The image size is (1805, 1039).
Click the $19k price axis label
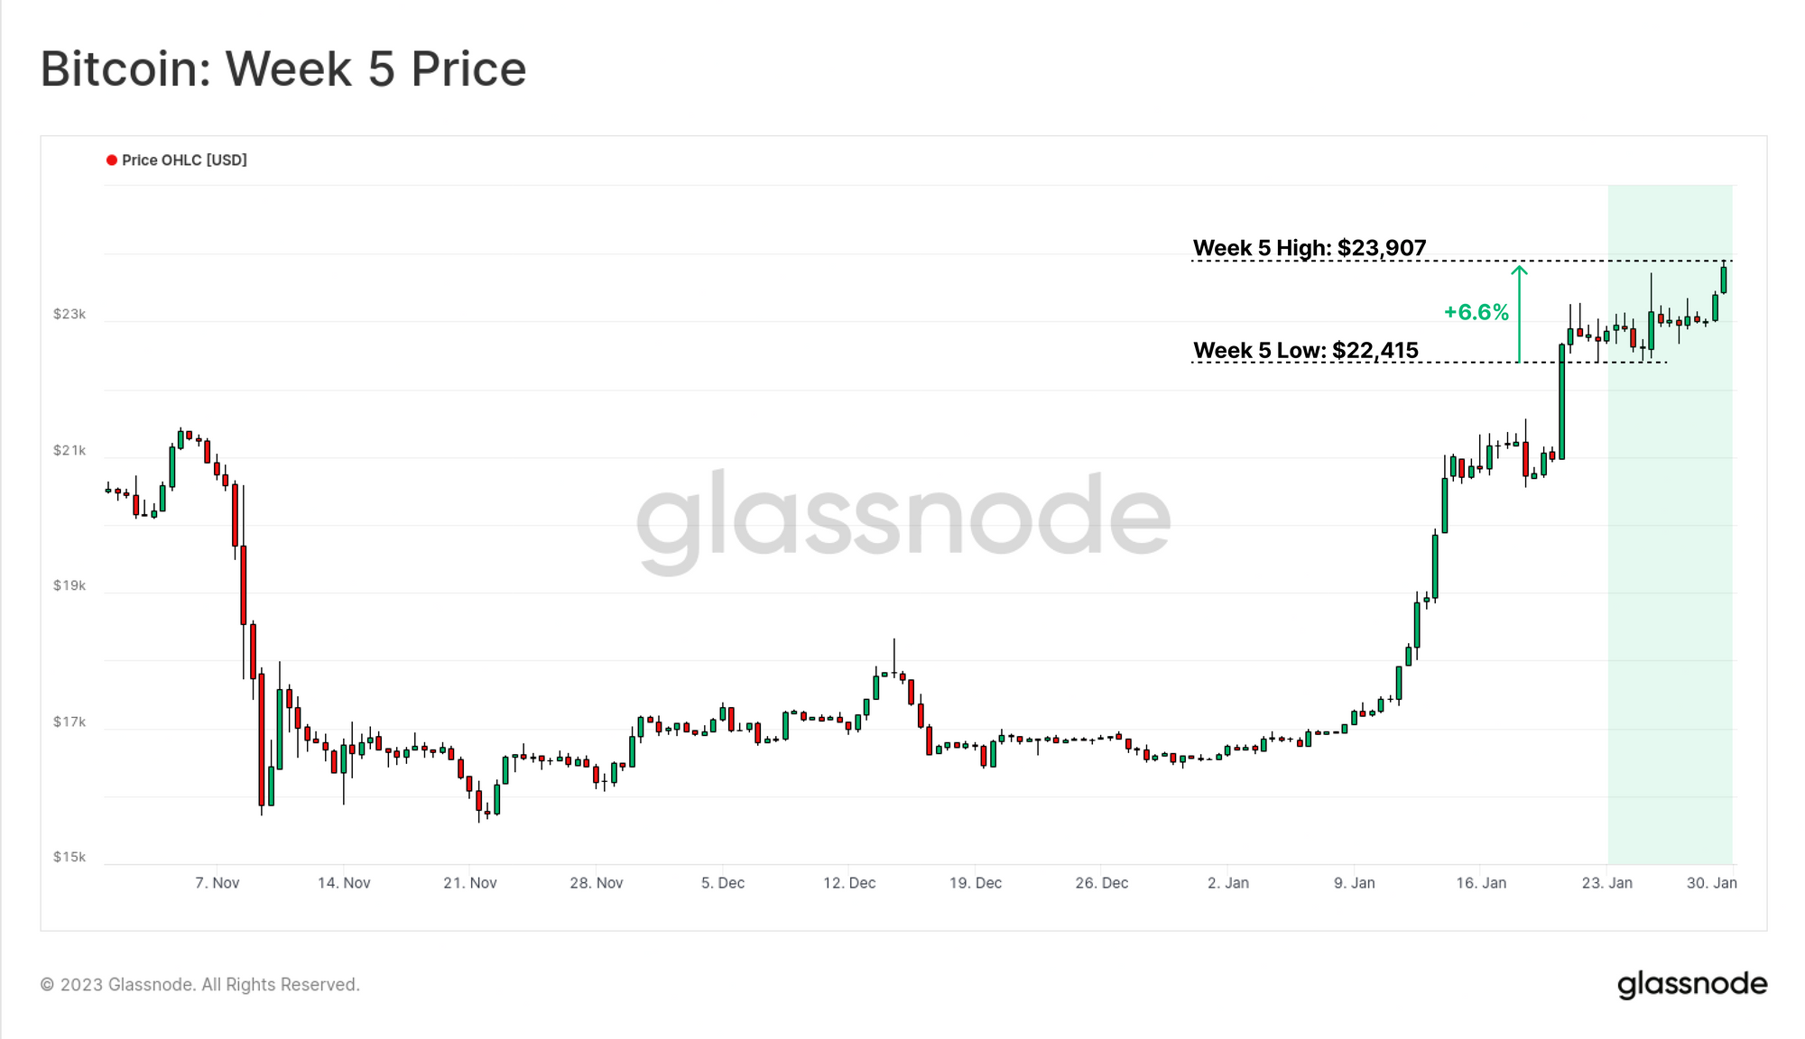[69, 585]
